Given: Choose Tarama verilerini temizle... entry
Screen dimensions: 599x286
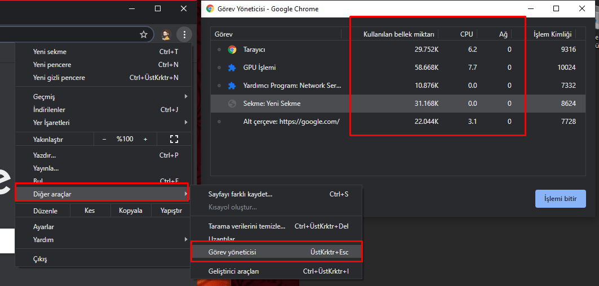Looking at the screenshot, I should tap(276, 226).
